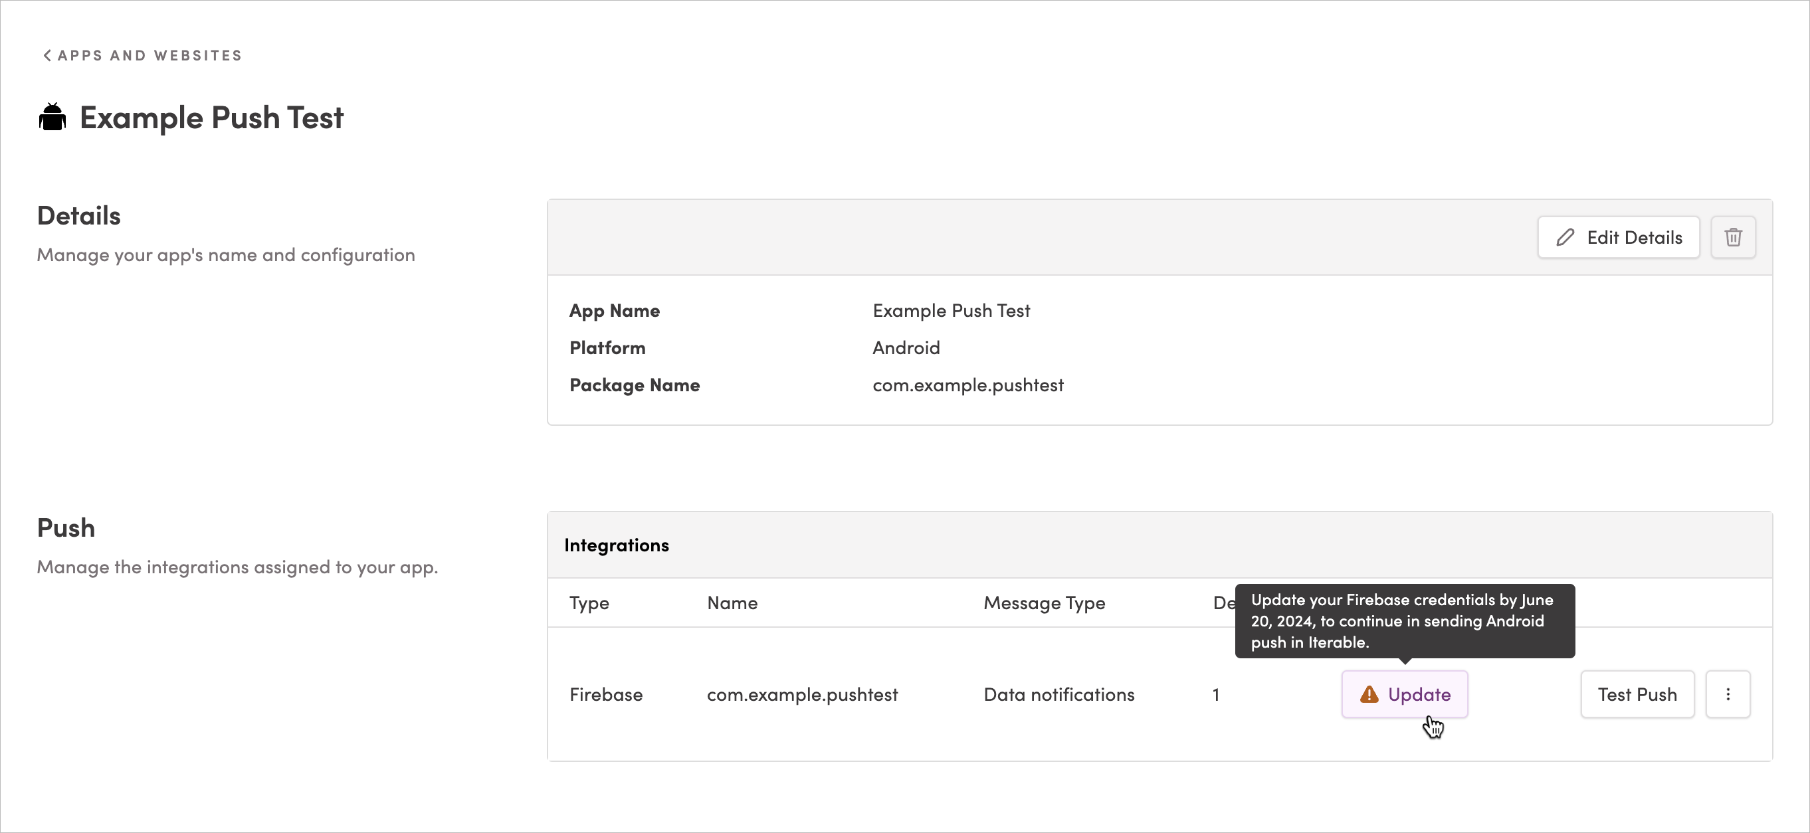The width and height of the screenshot is (1810, 833).
Task: Click the Name column header
Action: pos(732,603)
